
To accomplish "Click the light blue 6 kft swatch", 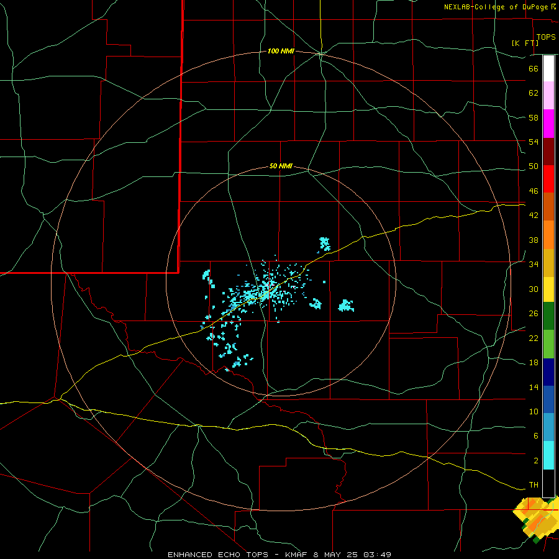I will 548,427.
